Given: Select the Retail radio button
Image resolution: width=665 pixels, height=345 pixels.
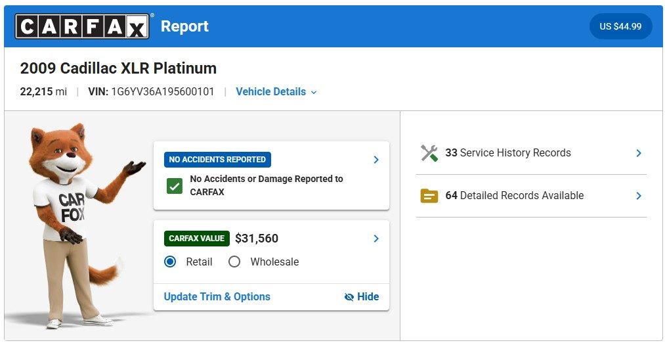Looking at the screenshot, I should pyautogui.click(x=170, y=262).
